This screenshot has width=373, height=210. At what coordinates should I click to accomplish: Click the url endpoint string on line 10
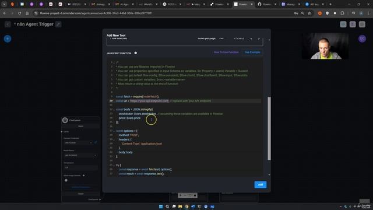tap(149, 101)
